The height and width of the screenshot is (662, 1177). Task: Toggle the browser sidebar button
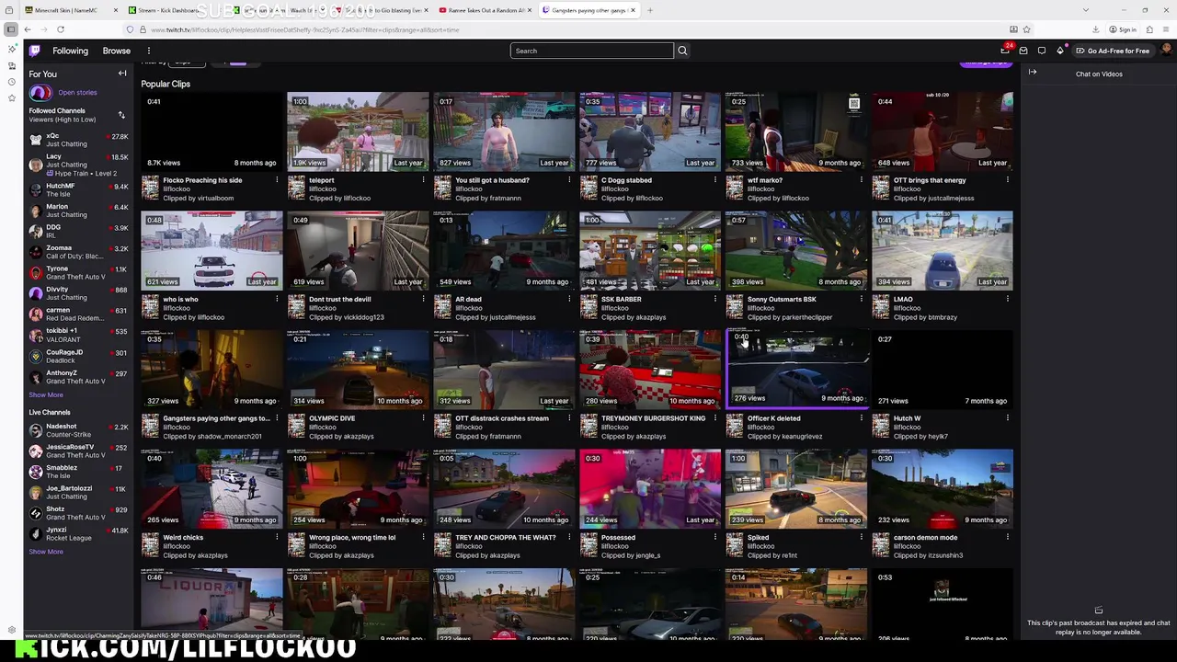pos(11,29)
